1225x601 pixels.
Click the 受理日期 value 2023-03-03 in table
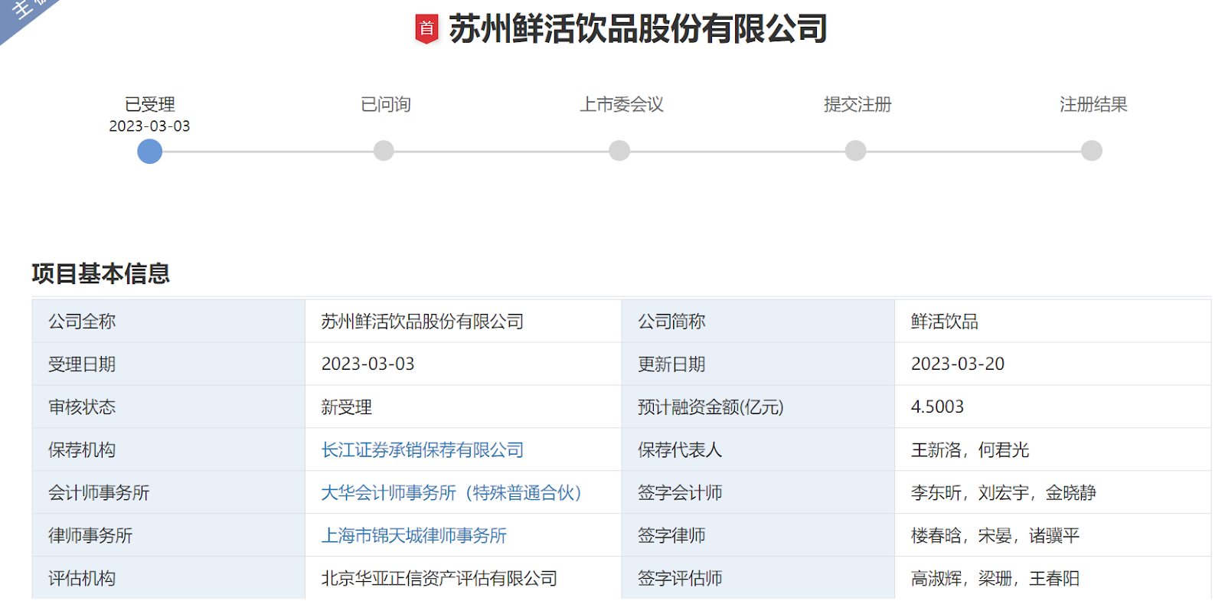point(367,364)
